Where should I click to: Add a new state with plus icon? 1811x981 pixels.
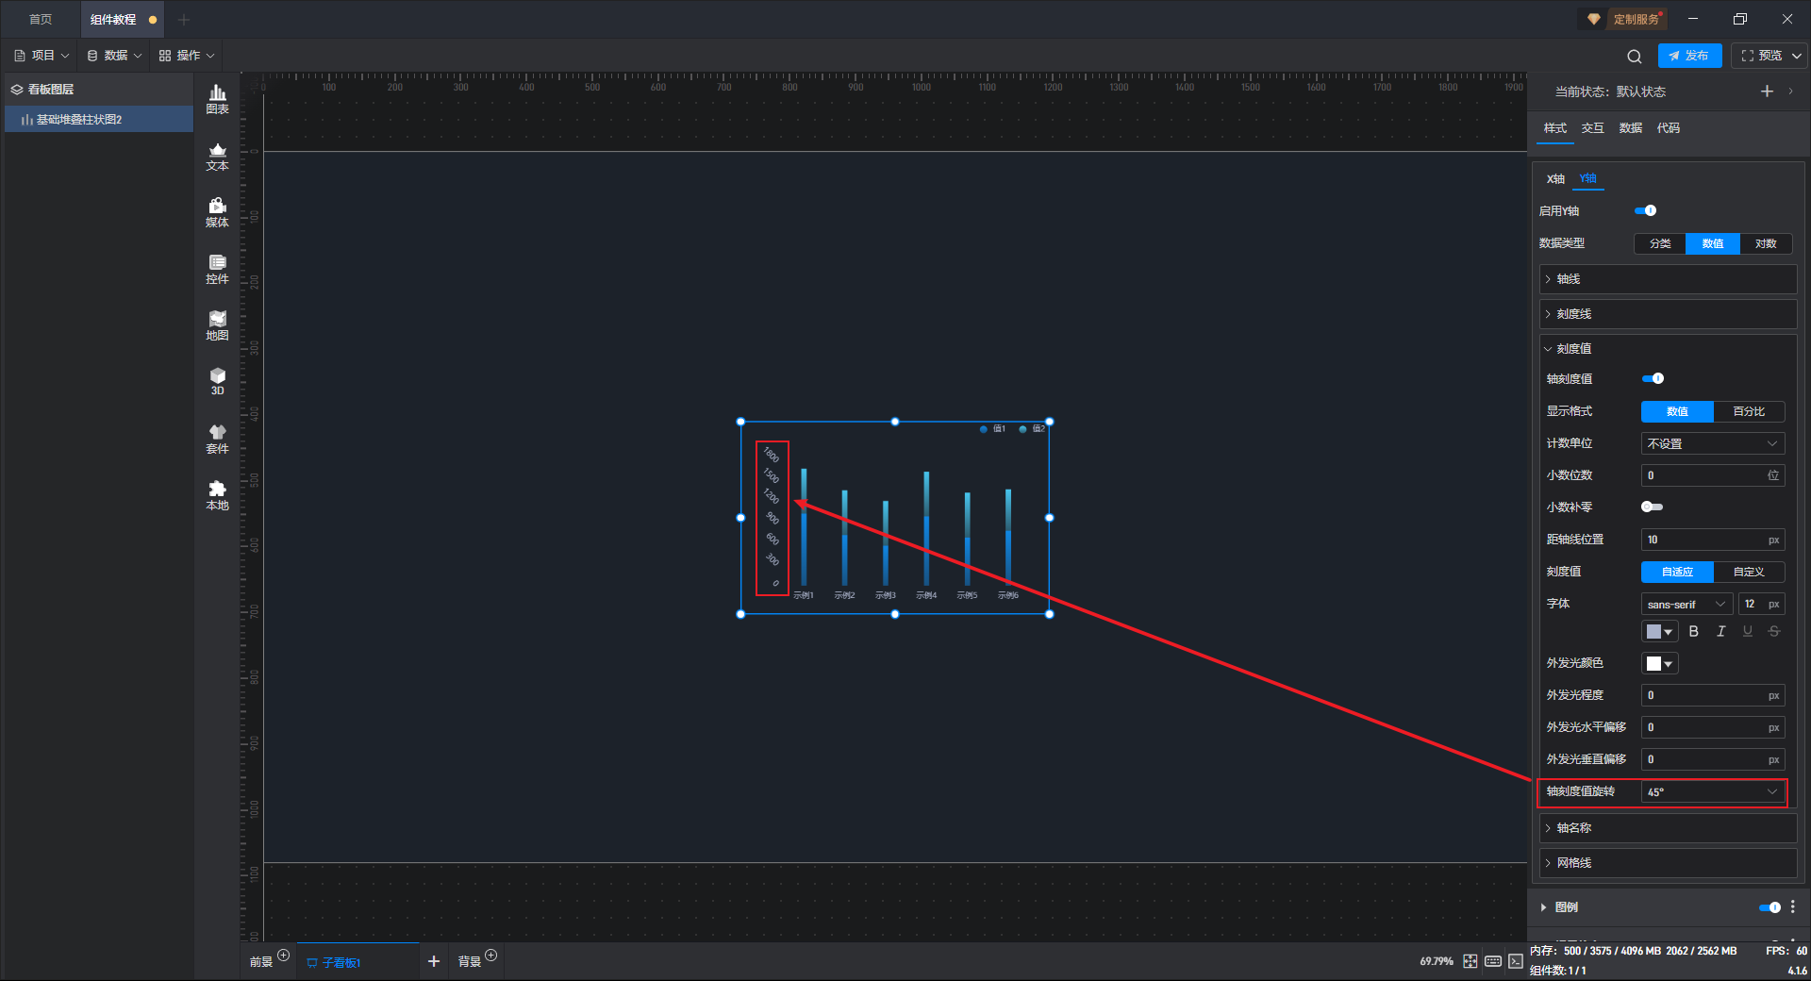(x=1767, y=91)
